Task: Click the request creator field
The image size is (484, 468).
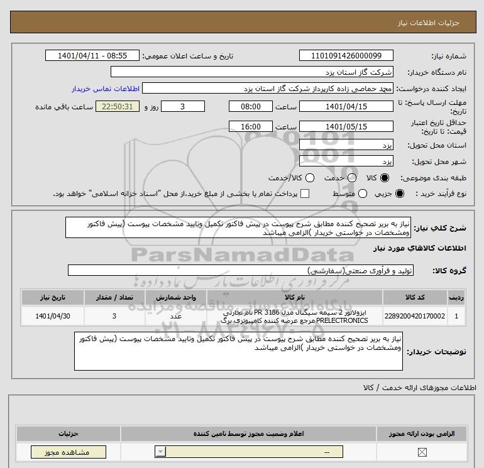Action: tap(268, 88)
